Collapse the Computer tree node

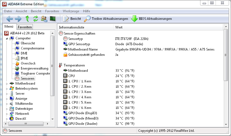pyautogui.click(x=7, y=38)
